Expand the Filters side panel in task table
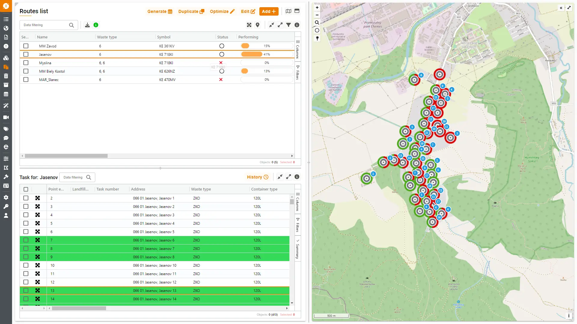This screenshot has width=577, height=324. [x=298, y=225]
